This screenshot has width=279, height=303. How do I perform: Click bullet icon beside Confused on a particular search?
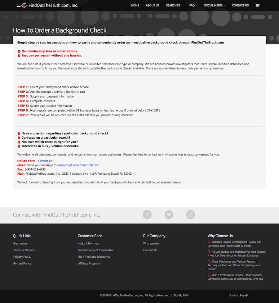coord(19,138)
